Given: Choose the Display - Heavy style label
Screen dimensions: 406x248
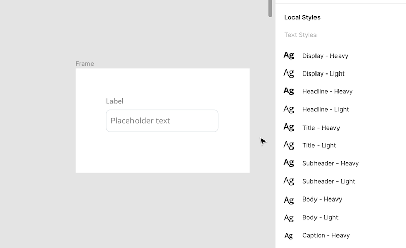Looking at the screenshot, I should pos(325,56).
